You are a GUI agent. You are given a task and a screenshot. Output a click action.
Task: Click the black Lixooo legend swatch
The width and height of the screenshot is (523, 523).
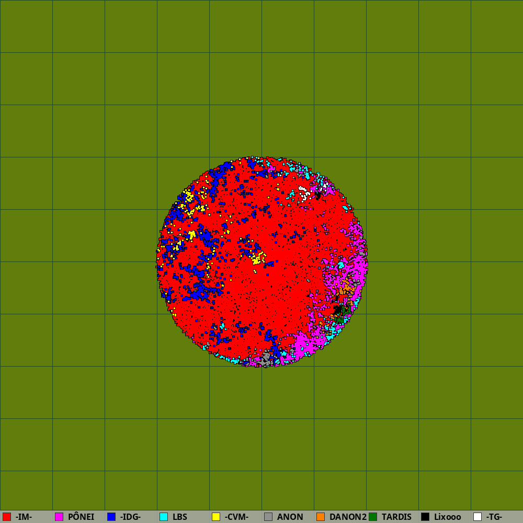425,517
